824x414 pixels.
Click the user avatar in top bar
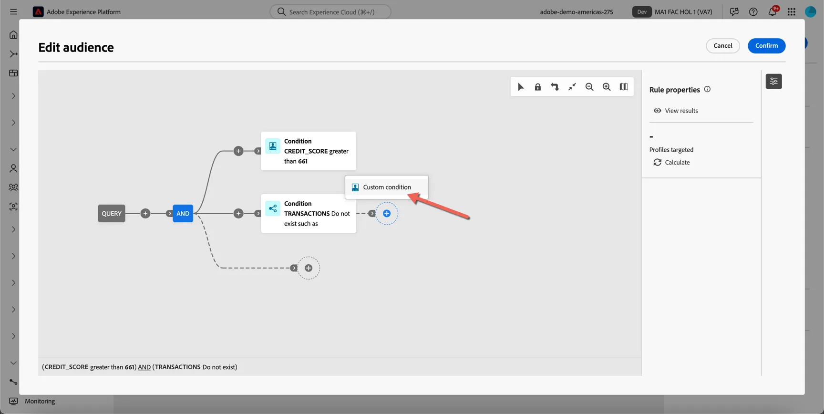click(x=811, y=12)
